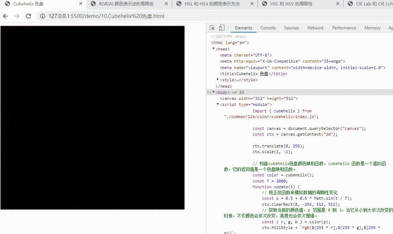393x234 pixels.
Task: Select the meta name="viewport" row
Action: 303,68
